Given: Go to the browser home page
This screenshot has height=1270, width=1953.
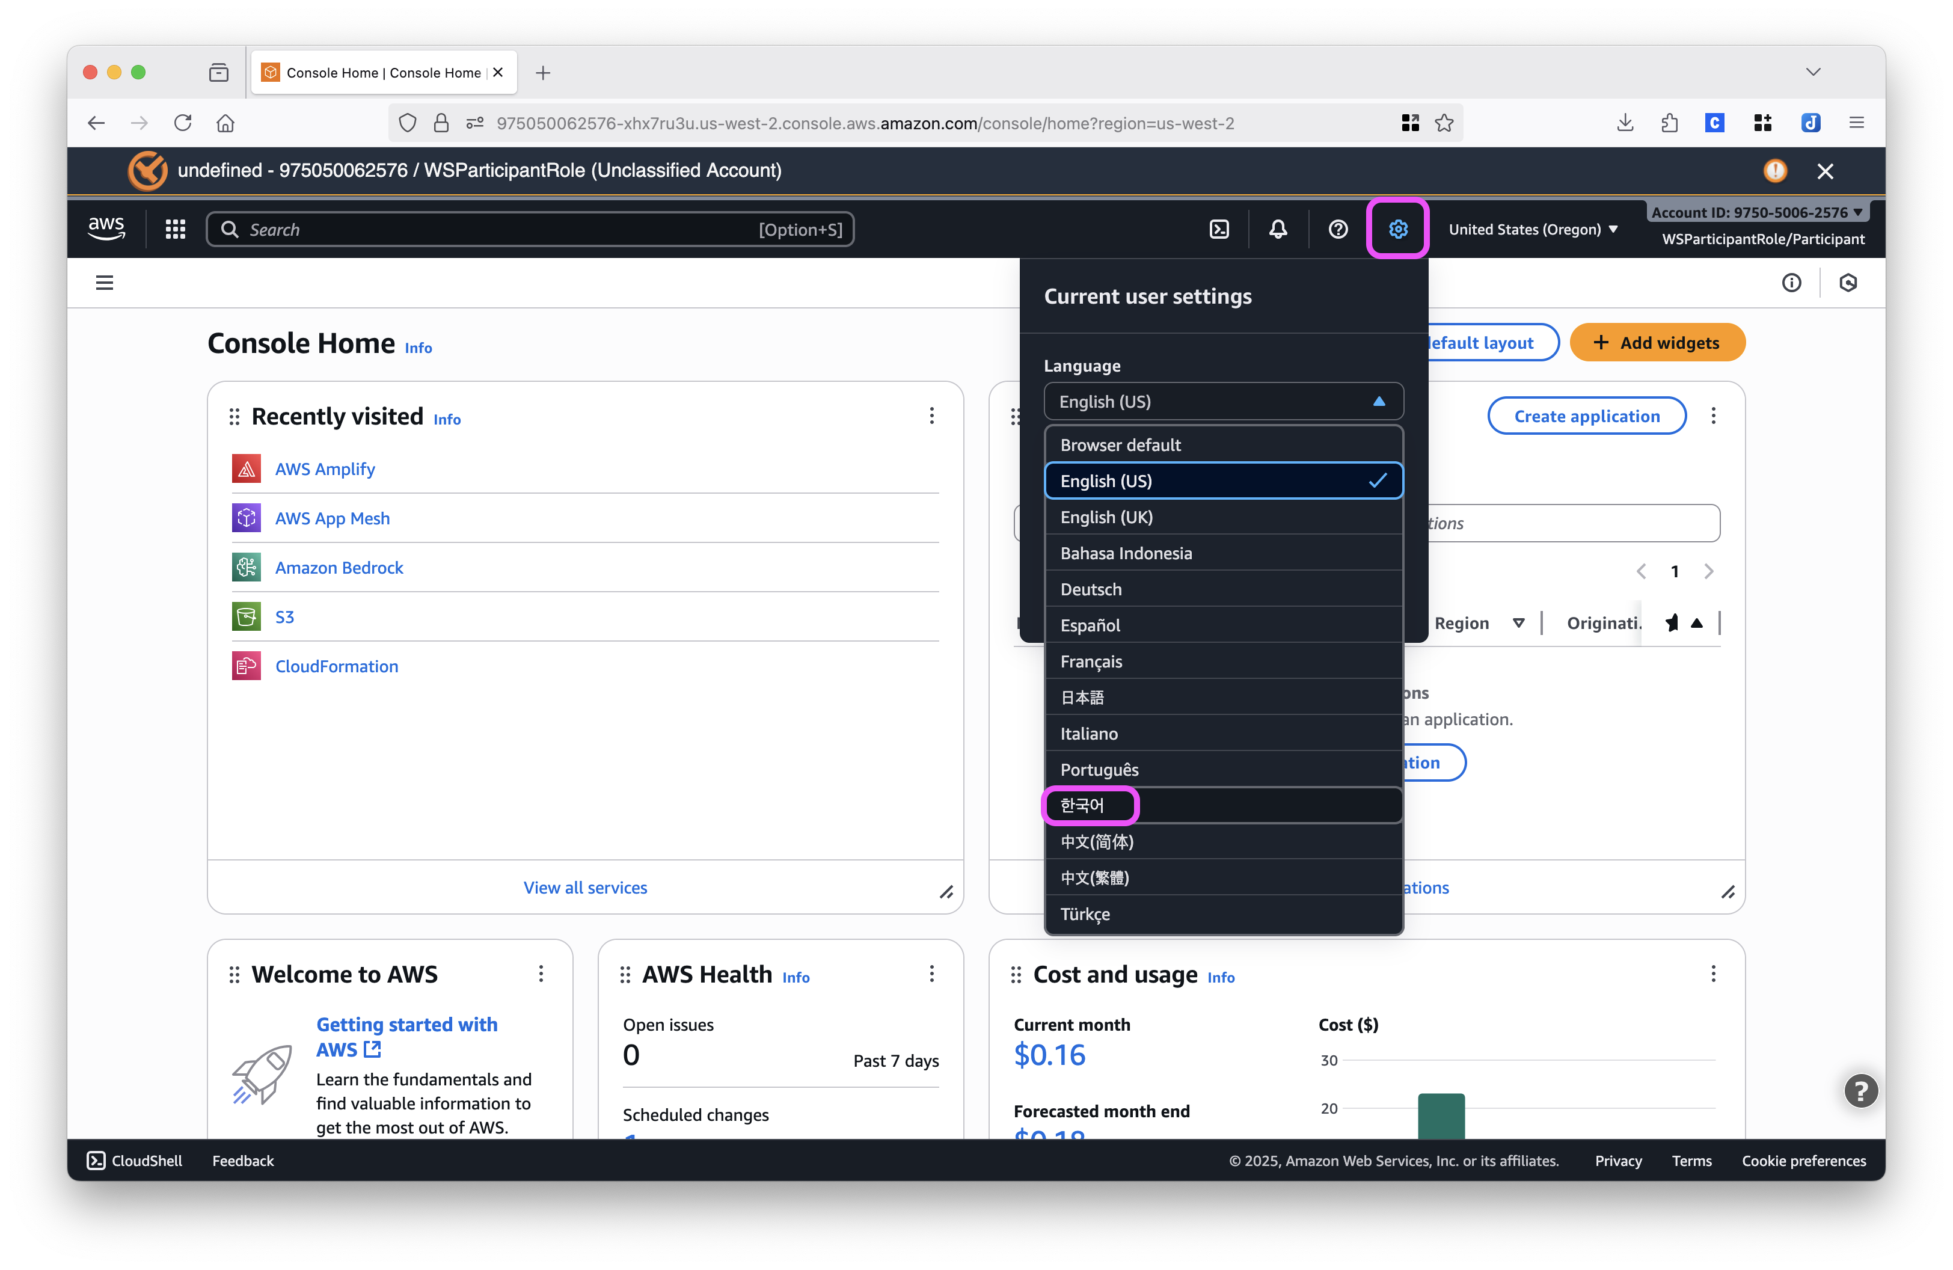Looking at the screenshot, I should coord(225,123).
